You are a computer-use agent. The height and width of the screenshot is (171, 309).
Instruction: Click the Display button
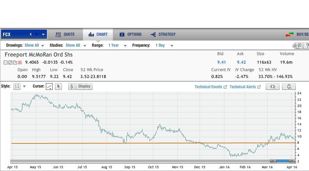[x=84, y=86]
